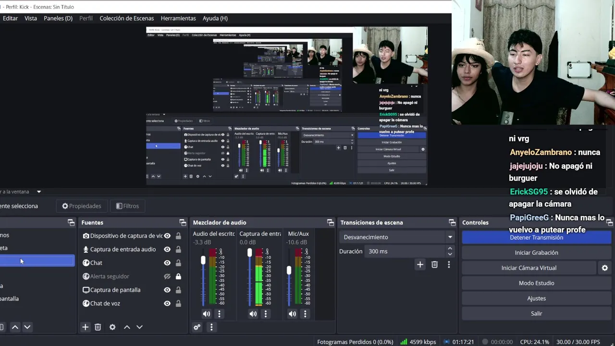Lock the Chat source

pyautogui.click(x=178, y=263)
